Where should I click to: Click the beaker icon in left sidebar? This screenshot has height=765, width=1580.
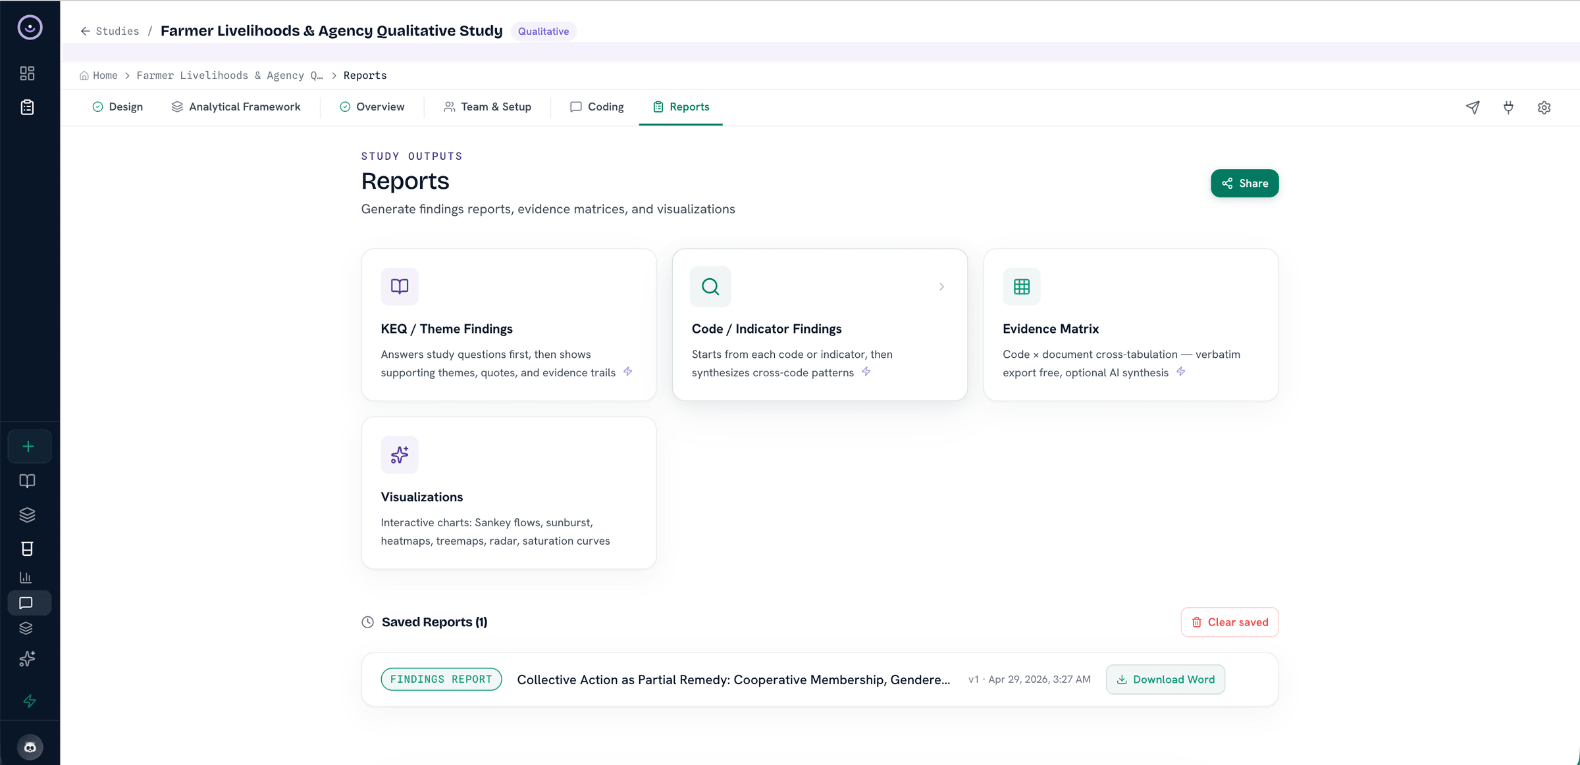pyautogui.click(x=27, y=549)
